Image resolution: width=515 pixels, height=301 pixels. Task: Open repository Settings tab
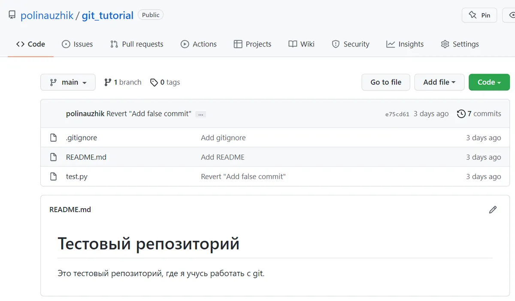pyautogui.click(x=460, y=44)
